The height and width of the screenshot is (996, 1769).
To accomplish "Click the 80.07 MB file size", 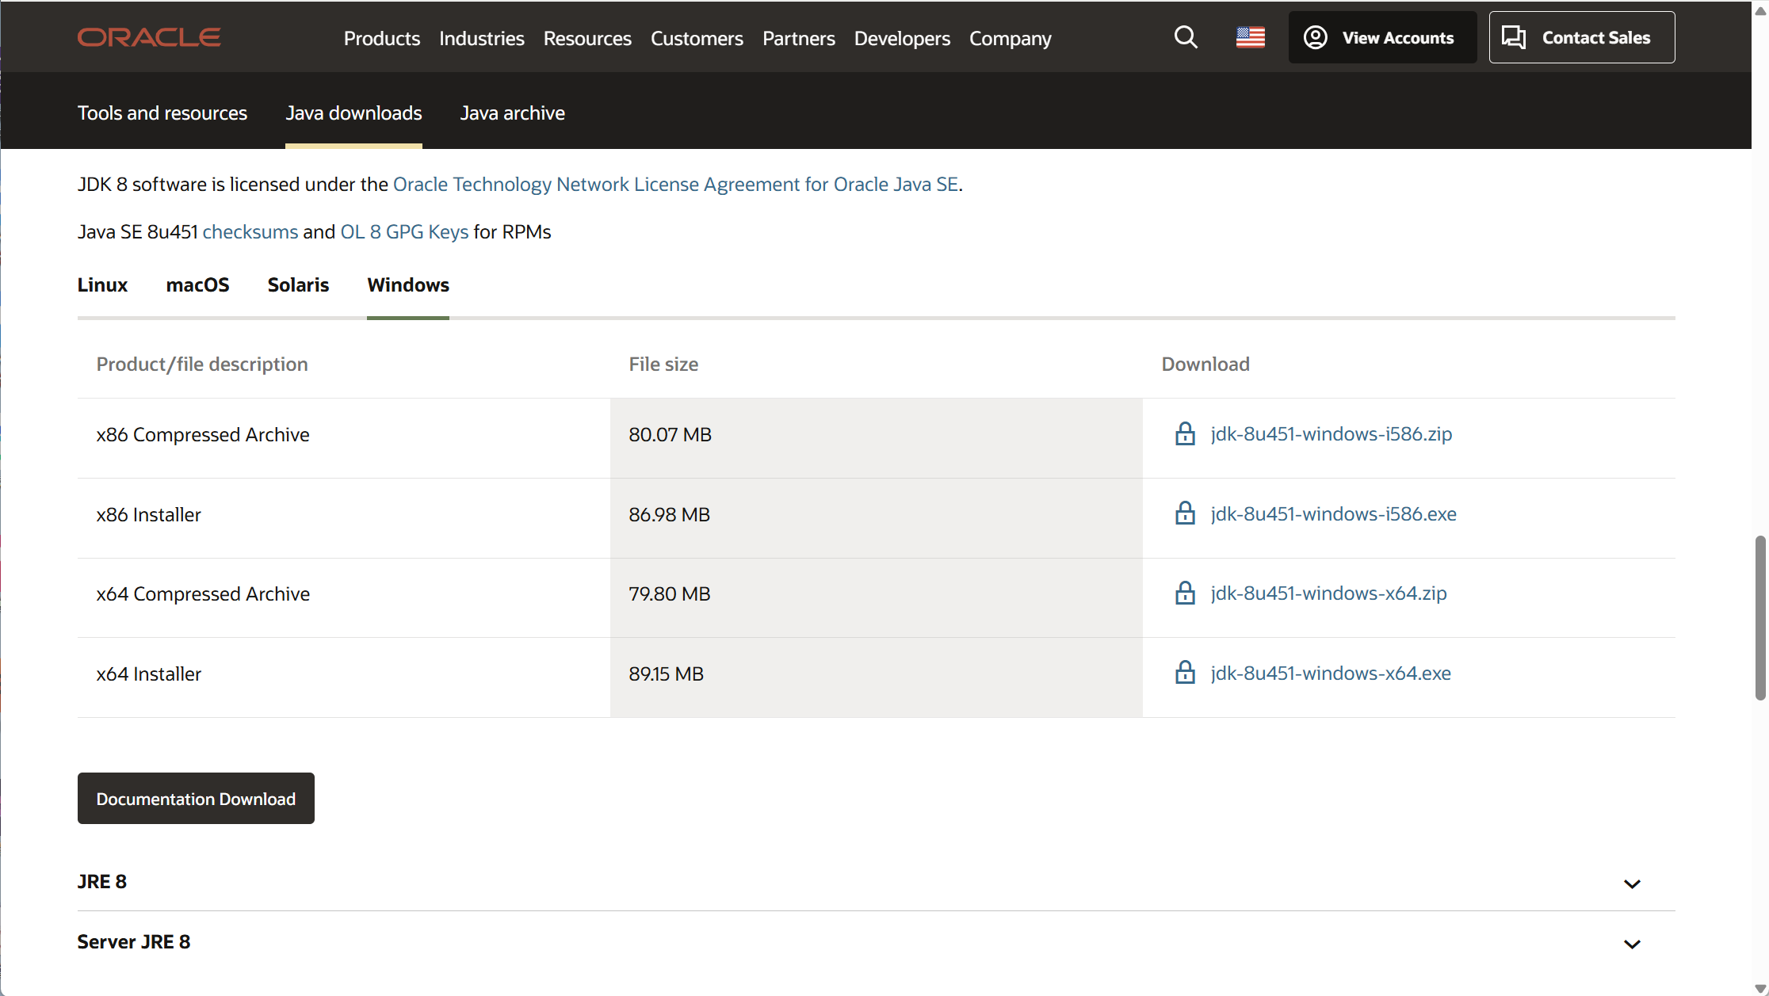I will 671,435.
